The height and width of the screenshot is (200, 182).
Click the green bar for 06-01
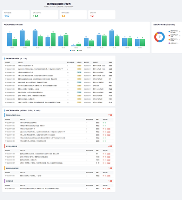(15, 42)
